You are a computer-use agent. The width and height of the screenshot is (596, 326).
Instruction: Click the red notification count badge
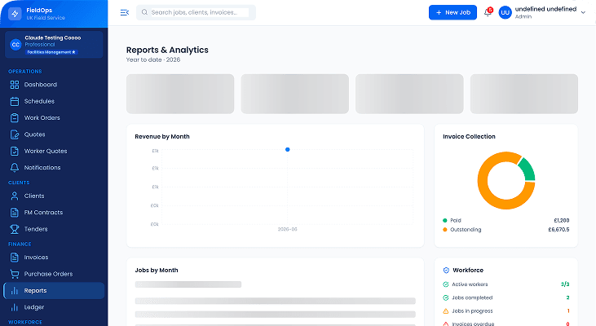click(x=490, y=10)
